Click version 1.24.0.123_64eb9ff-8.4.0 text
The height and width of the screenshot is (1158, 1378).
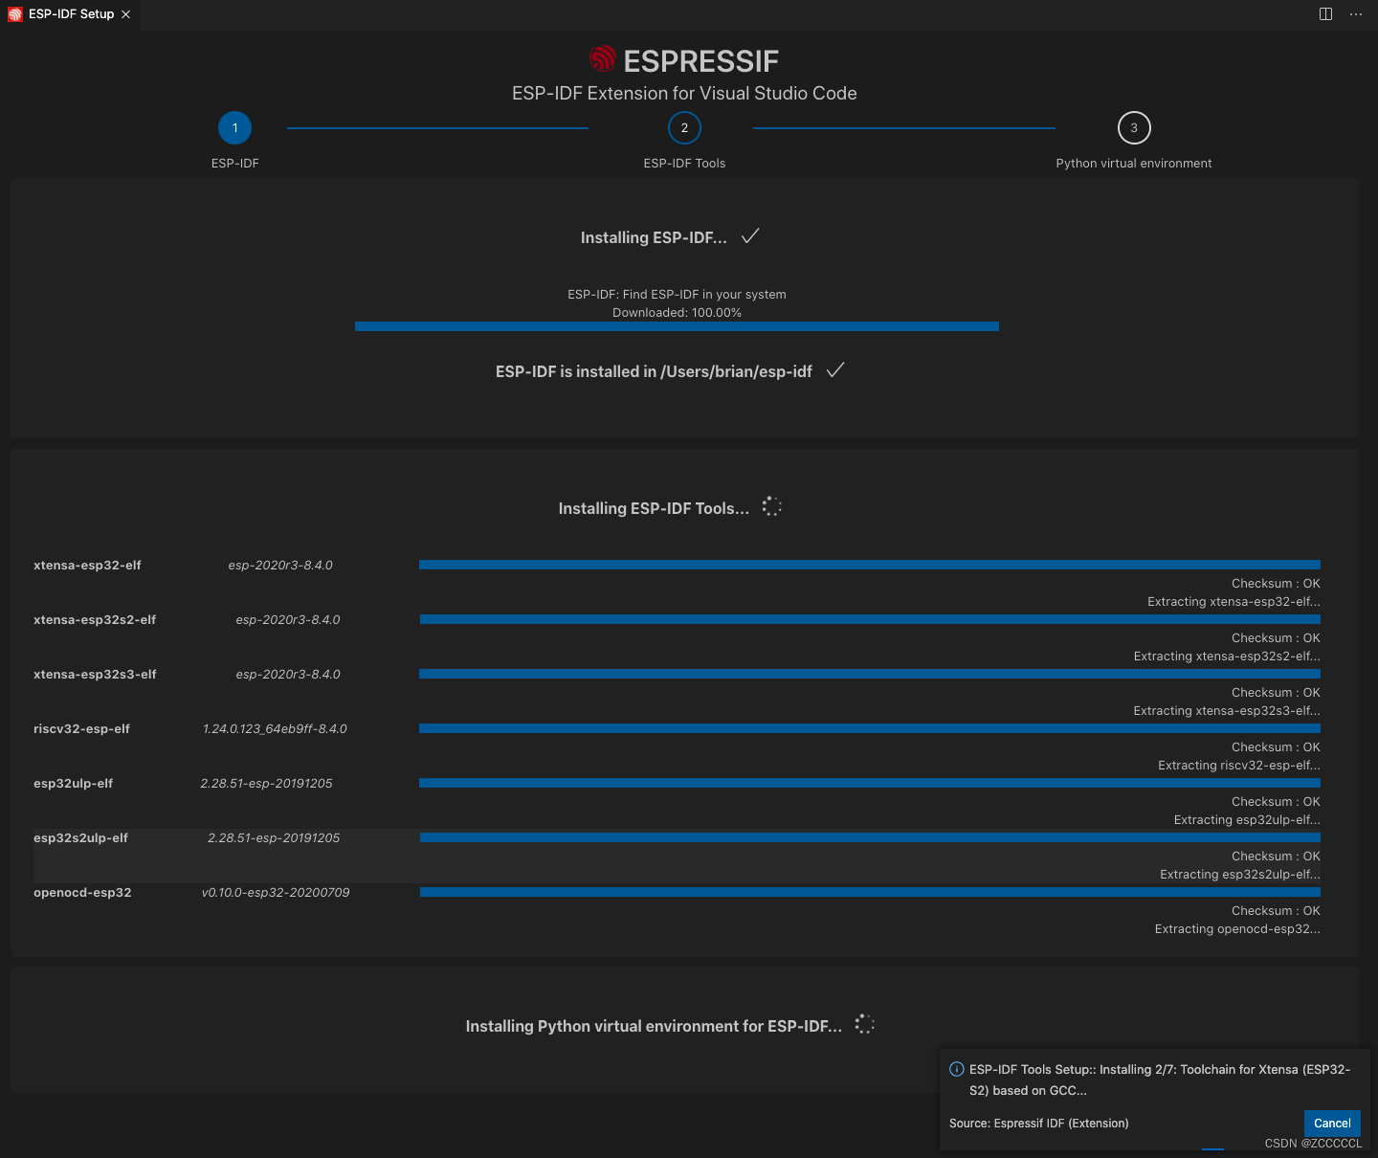[275, 729]
